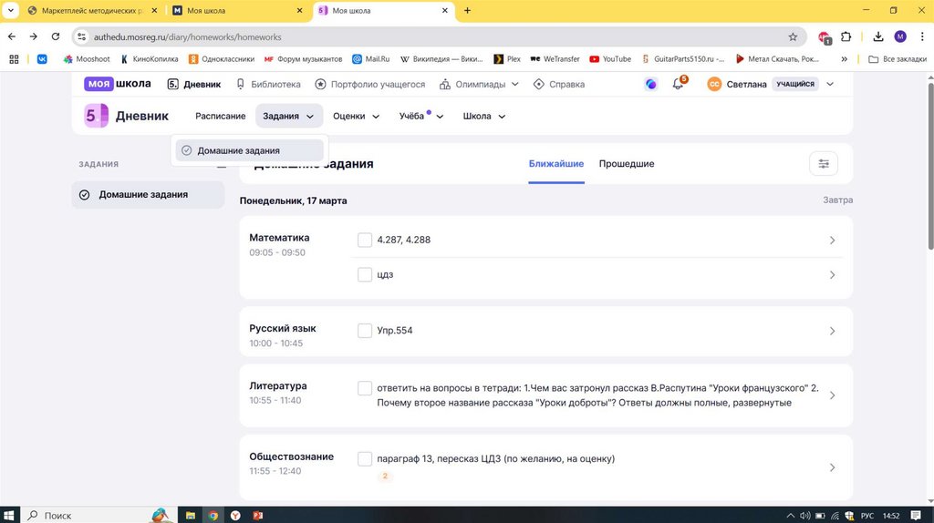Viewport: 934px width, 523px height.
Task: Click the purple assistant orb icon
Action: [651, 85]
